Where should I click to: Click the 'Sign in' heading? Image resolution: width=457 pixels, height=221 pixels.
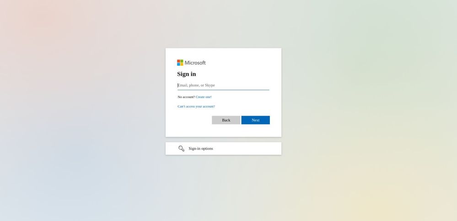(187, 74)
